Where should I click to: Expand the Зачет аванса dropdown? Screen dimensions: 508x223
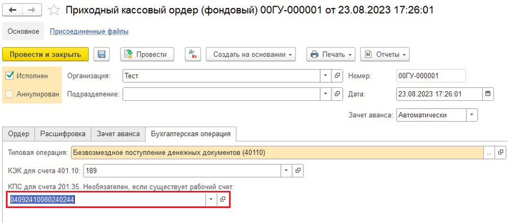click(x=472, y=115)
